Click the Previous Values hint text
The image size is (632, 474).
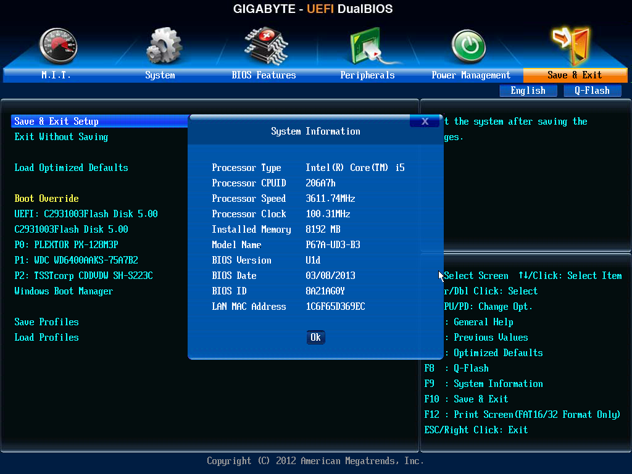(491, 338)
